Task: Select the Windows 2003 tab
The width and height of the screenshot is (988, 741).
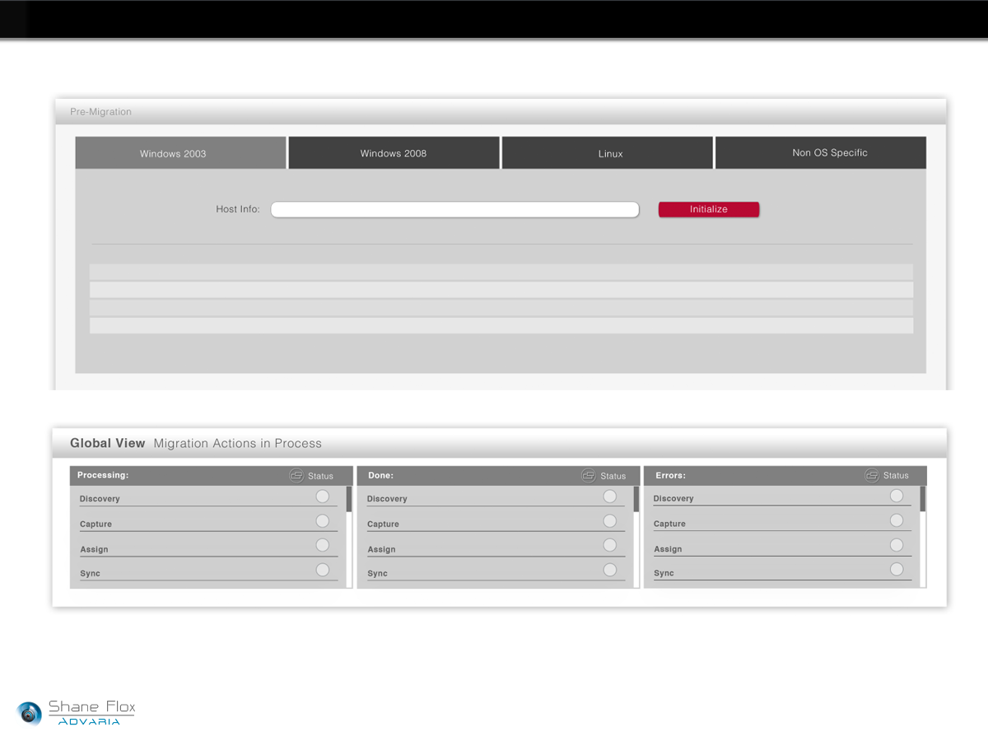Action: (180, 153)
